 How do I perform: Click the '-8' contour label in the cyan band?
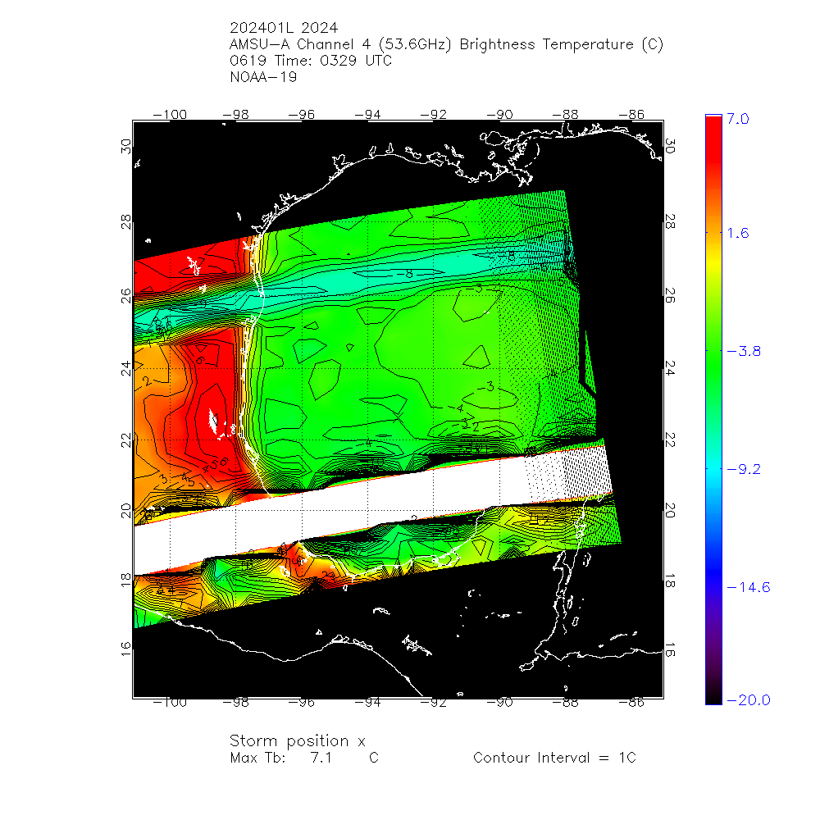tap(404, 274)
